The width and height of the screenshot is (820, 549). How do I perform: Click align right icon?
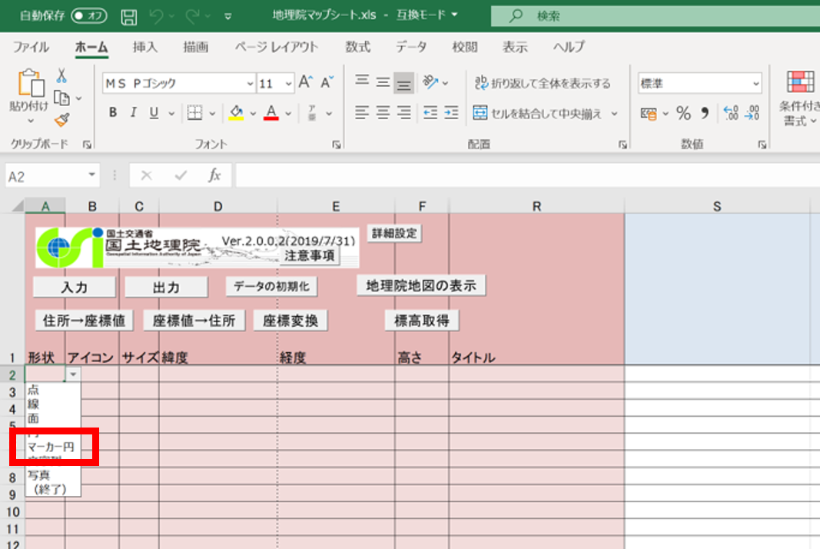403,112
